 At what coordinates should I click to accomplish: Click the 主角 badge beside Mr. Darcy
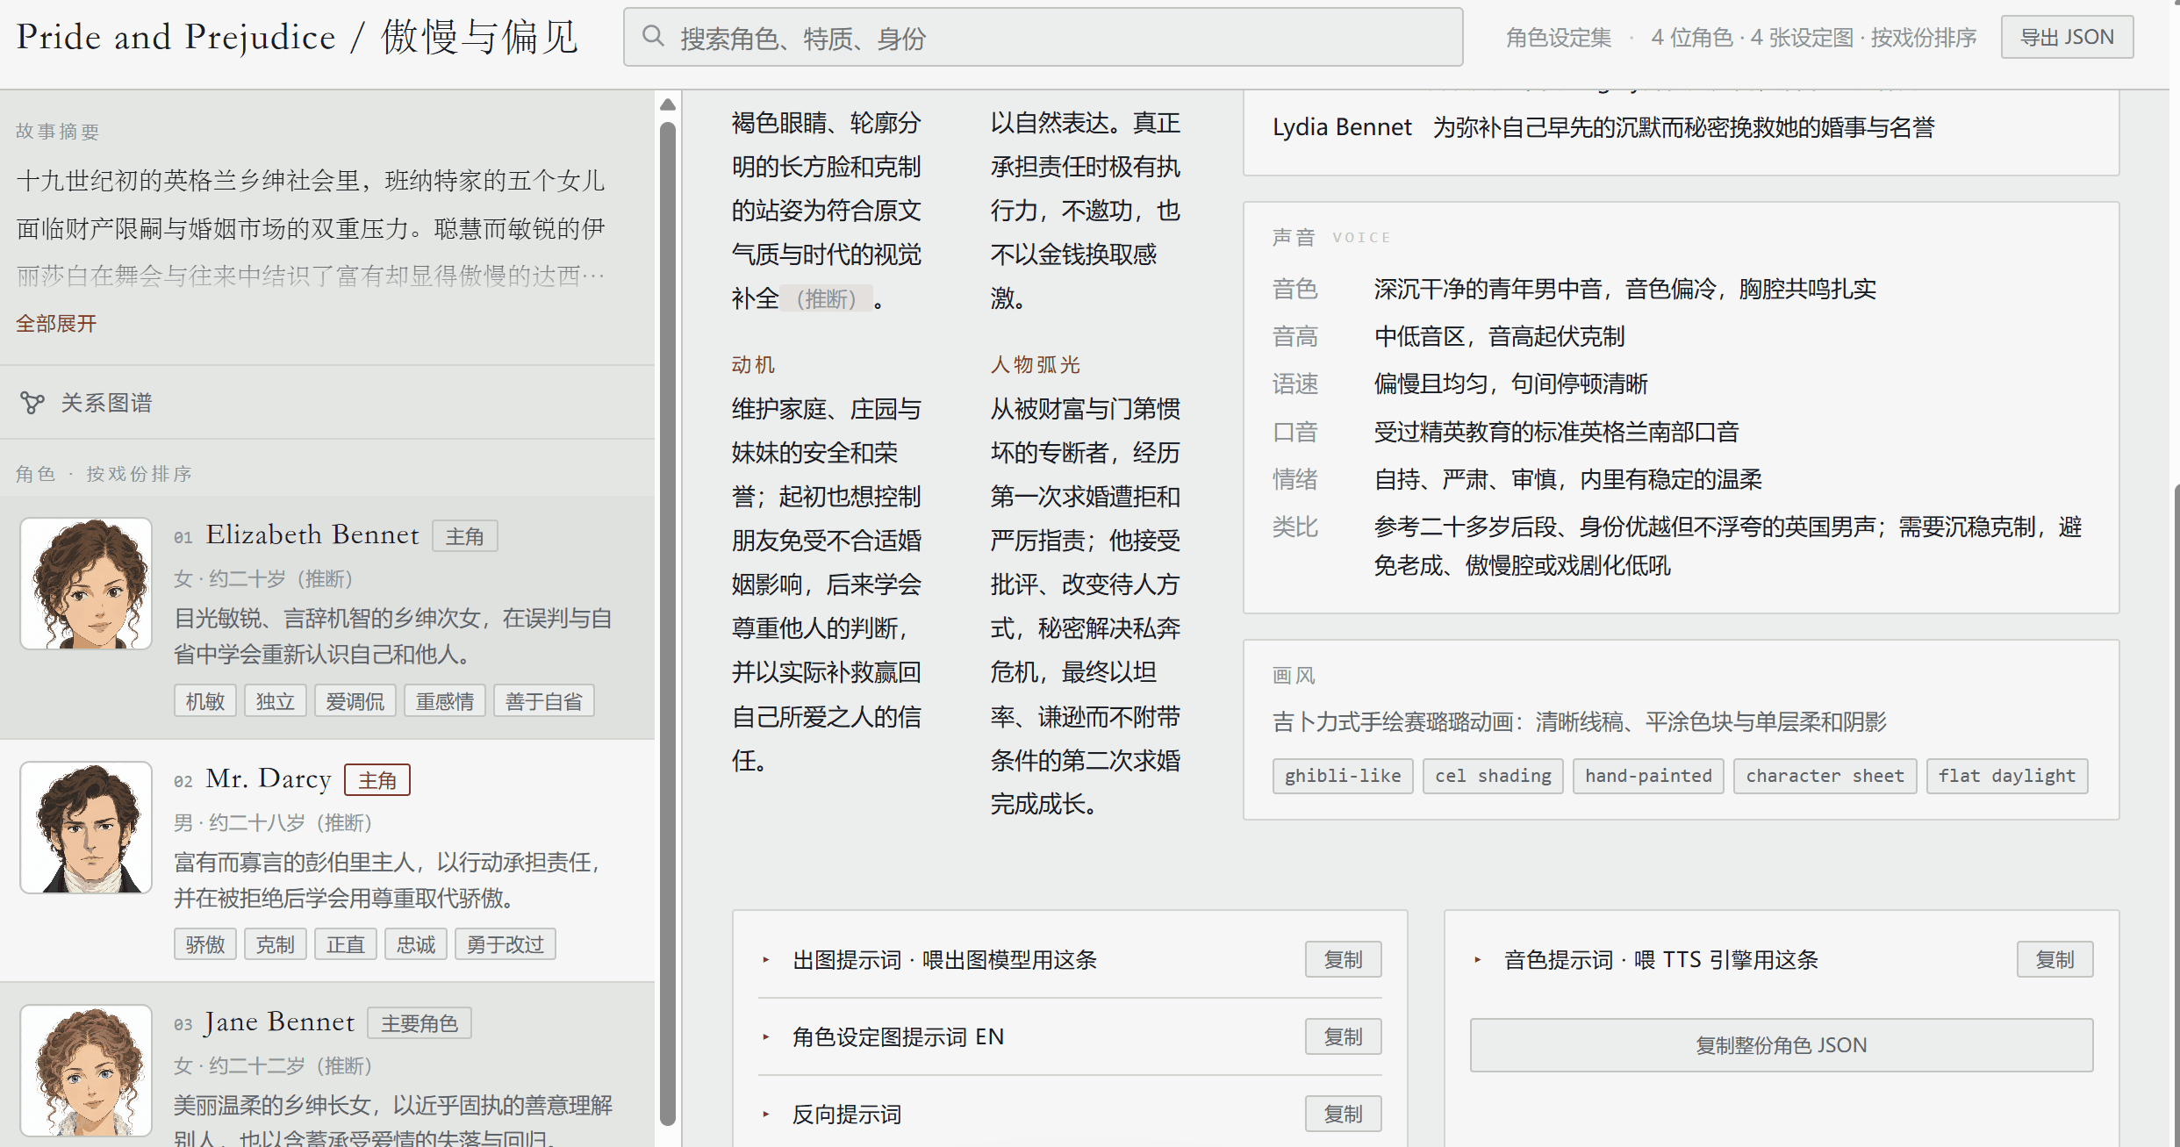coord(377,780)
